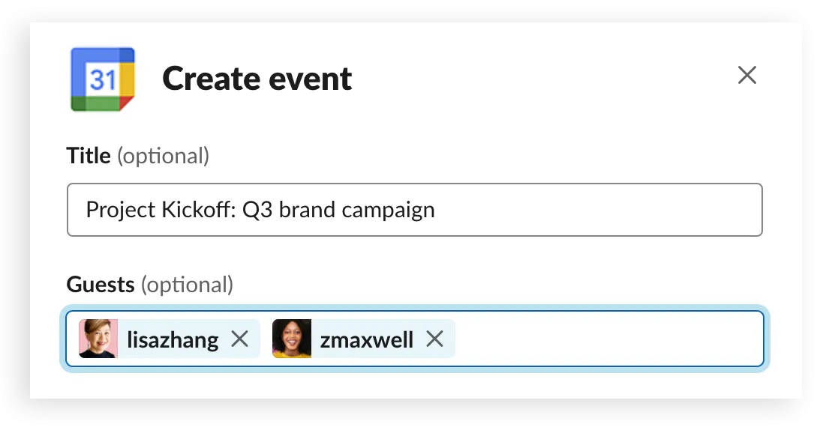Click the "Create event" heading
The height and width of the screenshot is (436, 832).
[257, 79]
